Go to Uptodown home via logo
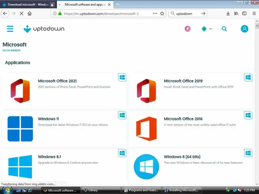 pos(44,29)
